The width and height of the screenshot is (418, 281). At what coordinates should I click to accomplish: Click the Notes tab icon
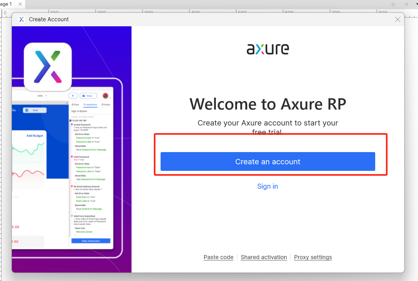[103, 105]
